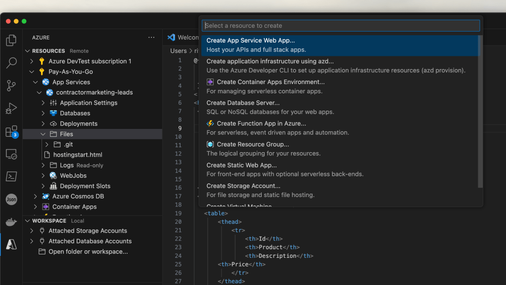Viewport: 506px width, 285px height.
Task: Open the Azure panel more actions ellipsis
Action: pos(151,38)
